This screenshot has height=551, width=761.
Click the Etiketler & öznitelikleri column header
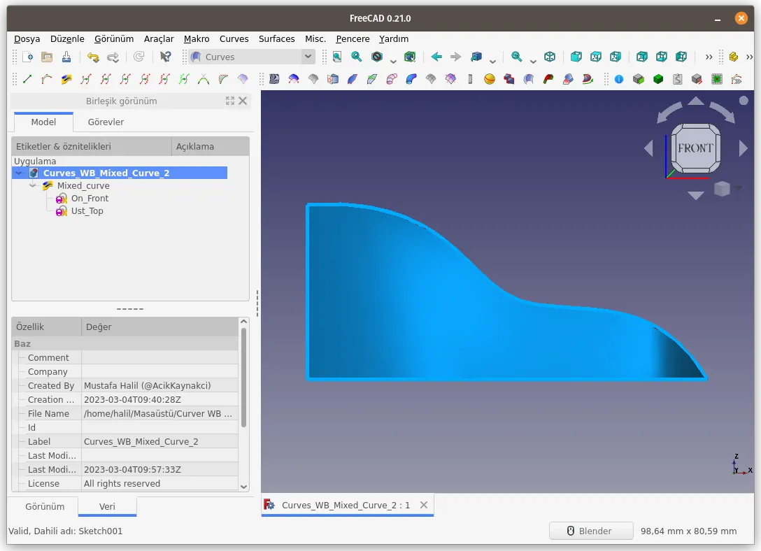[92, 146]
